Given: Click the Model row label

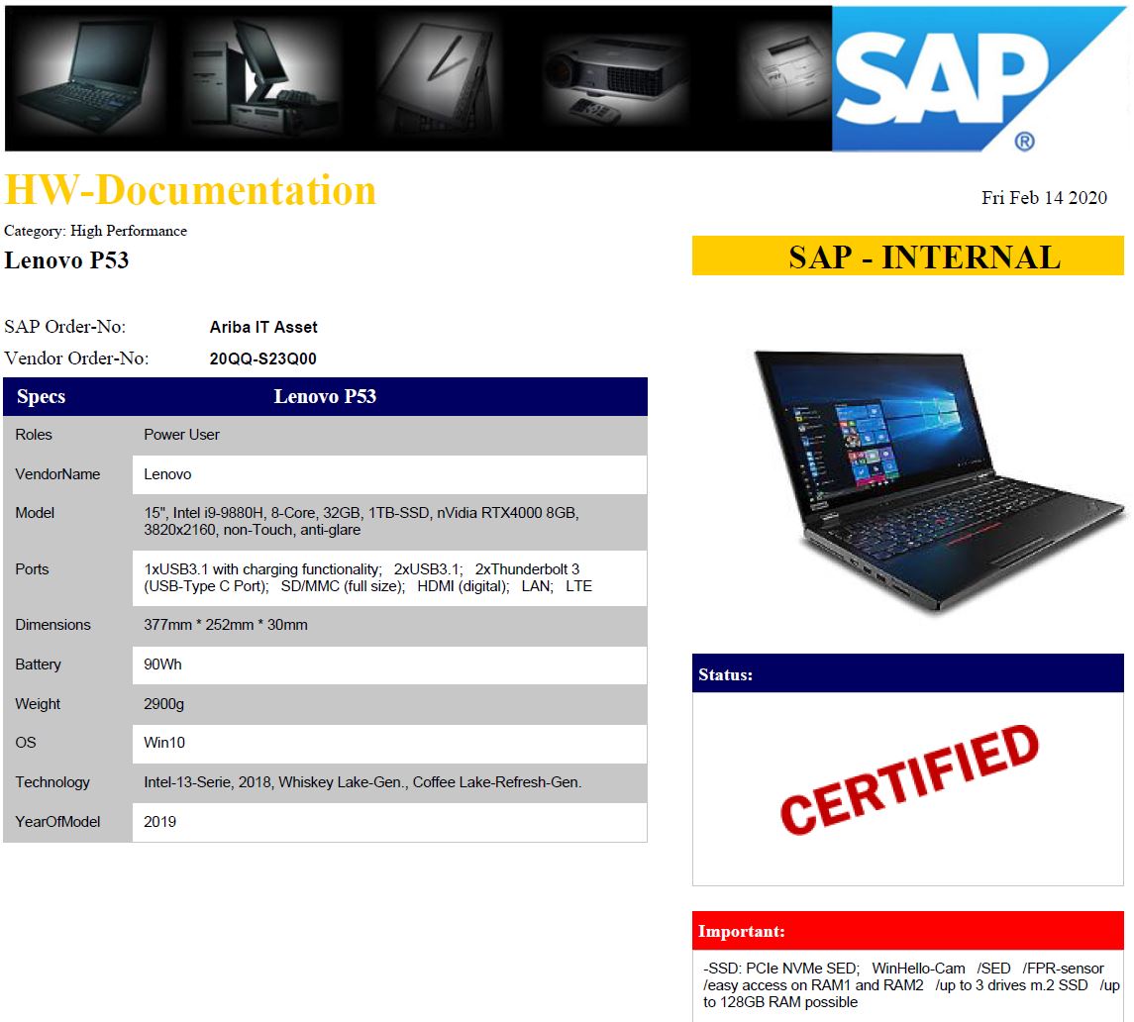Looking at the screenshot, I should click(x=35, y=513).
